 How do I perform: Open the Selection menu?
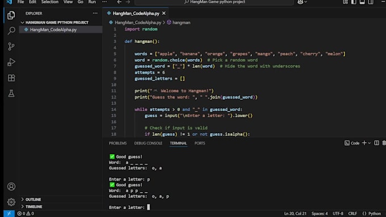click(50, 2)
